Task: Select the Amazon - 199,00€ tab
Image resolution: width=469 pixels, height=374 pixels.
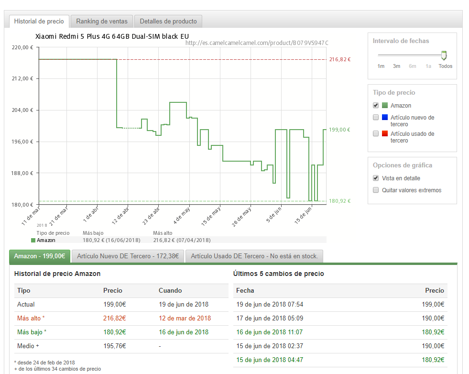Action: [x=40, y=256]
